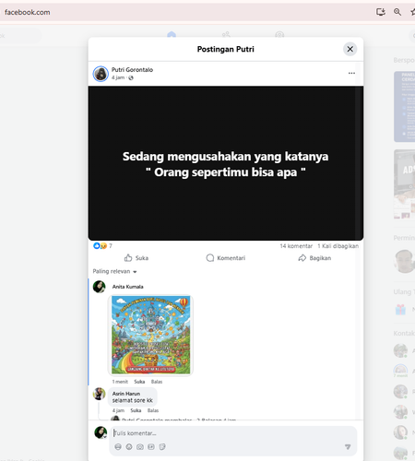Click the public audience globe icon

point(131,77)
